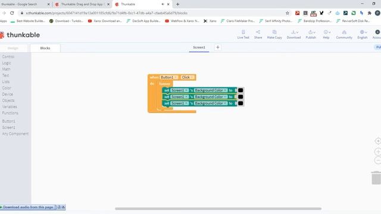Image resolution: width=381 pixels, height=214 pixels.
Task: Open the Text blocks category
Action: pyautogui.click(x=5, y=75)
